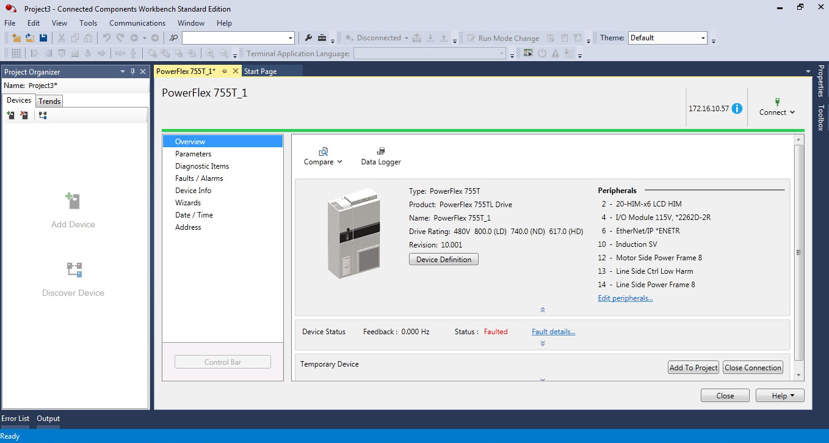
Task: Click the Discover devices network icon in Project Organizer toolbar
Action: point(43,115)
